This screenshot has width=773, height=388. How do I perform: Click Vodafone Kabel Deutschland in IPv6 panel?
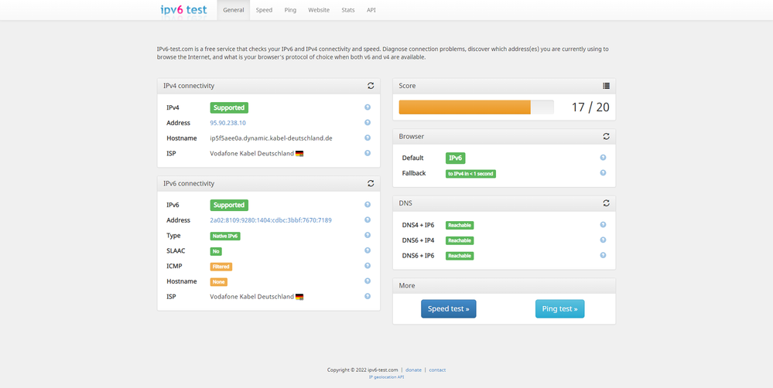click(x=252, y=297)
